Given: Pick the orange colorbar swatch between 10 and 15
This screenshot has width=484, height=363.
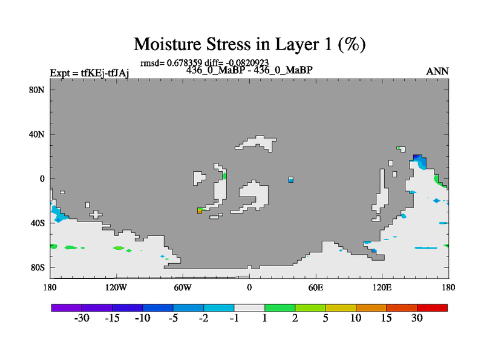Looking at the screenshot, I should 371,308.
